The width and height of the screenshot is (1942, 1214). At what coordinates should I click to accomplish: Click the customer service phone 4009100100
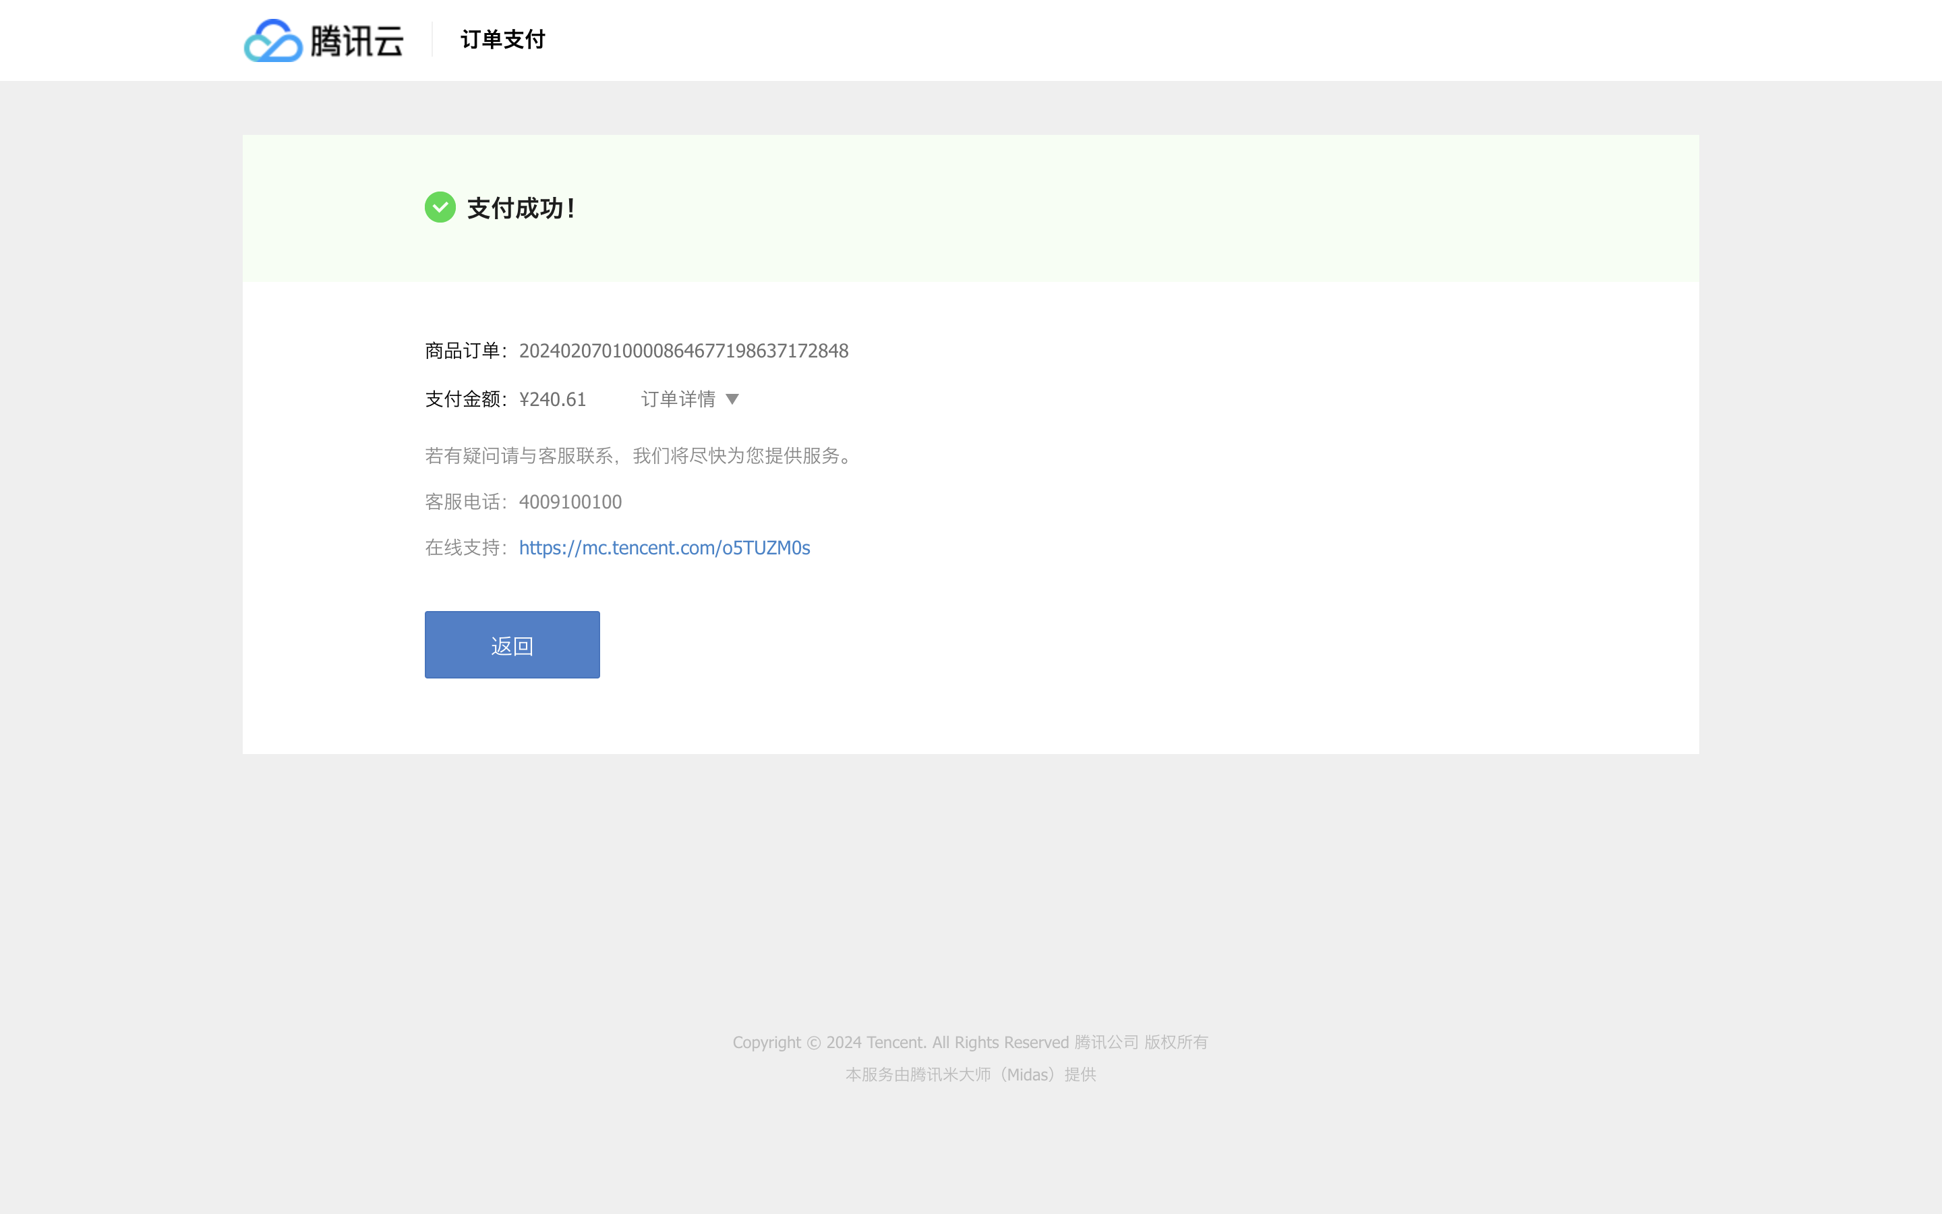pos(570,502)
